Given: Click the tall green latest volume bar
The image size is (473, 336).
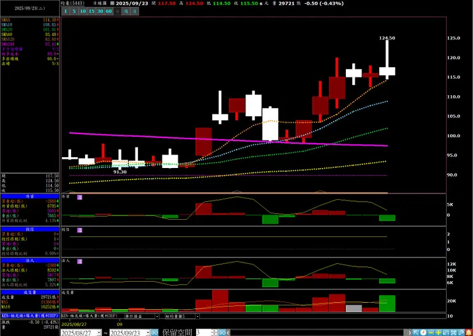Looking at the screenshot, I should [x=387, y=303].
